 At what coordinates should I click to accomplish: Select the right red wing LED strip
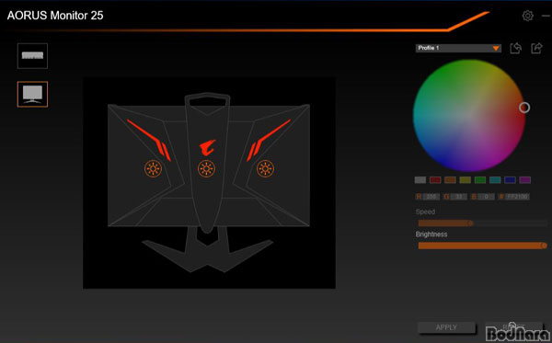click(269, 140)
